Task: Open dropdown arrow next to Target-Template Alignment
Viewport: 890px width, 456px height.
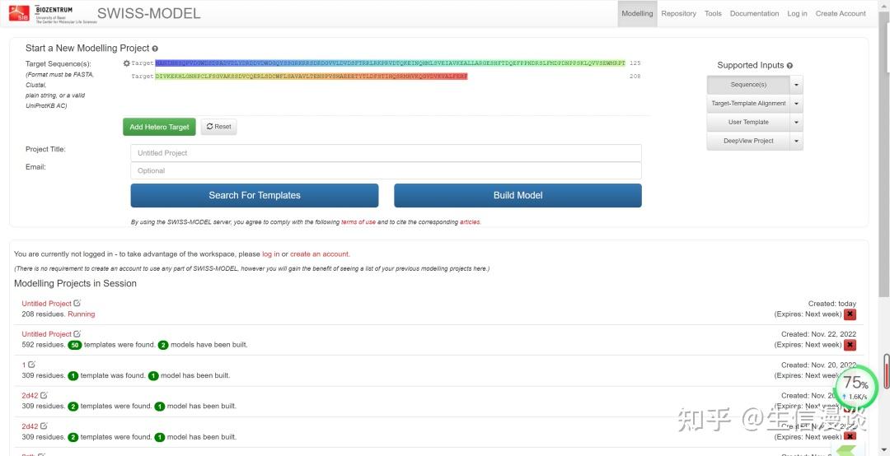Action: [796, 103]
